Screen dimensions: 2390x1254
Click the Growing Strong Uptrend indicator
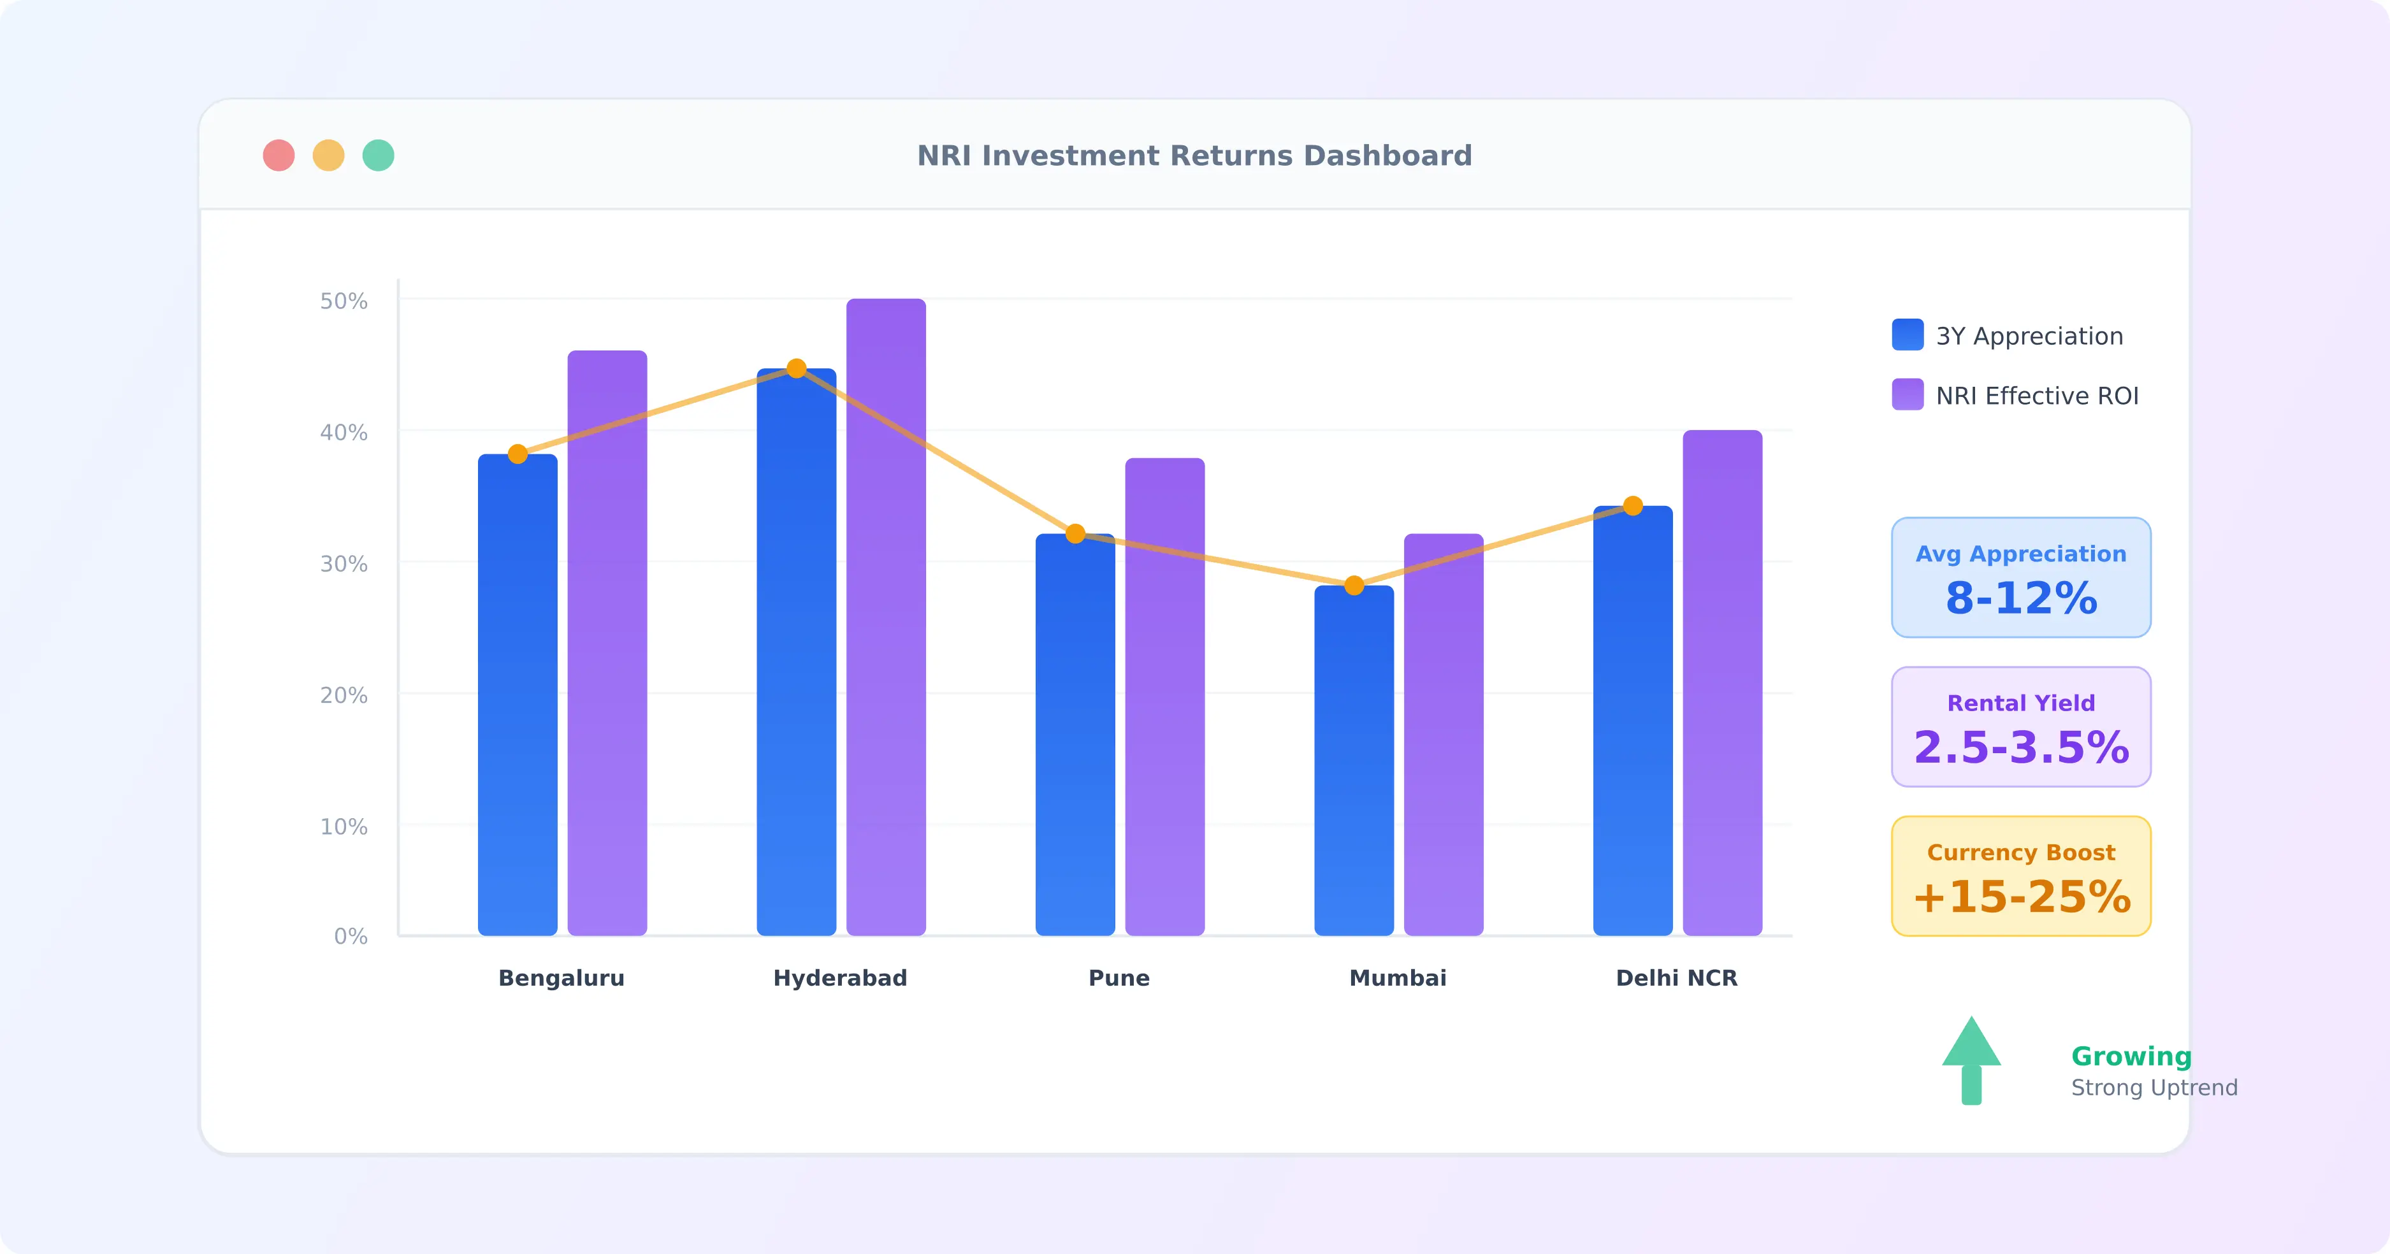pyautogui.click(x=2131, y=1071)
